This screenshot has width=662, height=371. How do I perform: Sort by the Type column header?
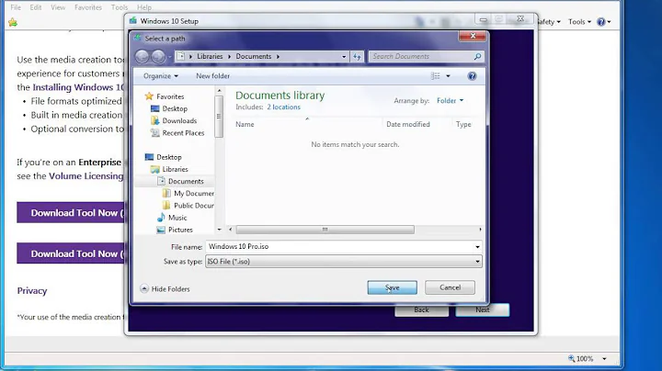[463, 124]
